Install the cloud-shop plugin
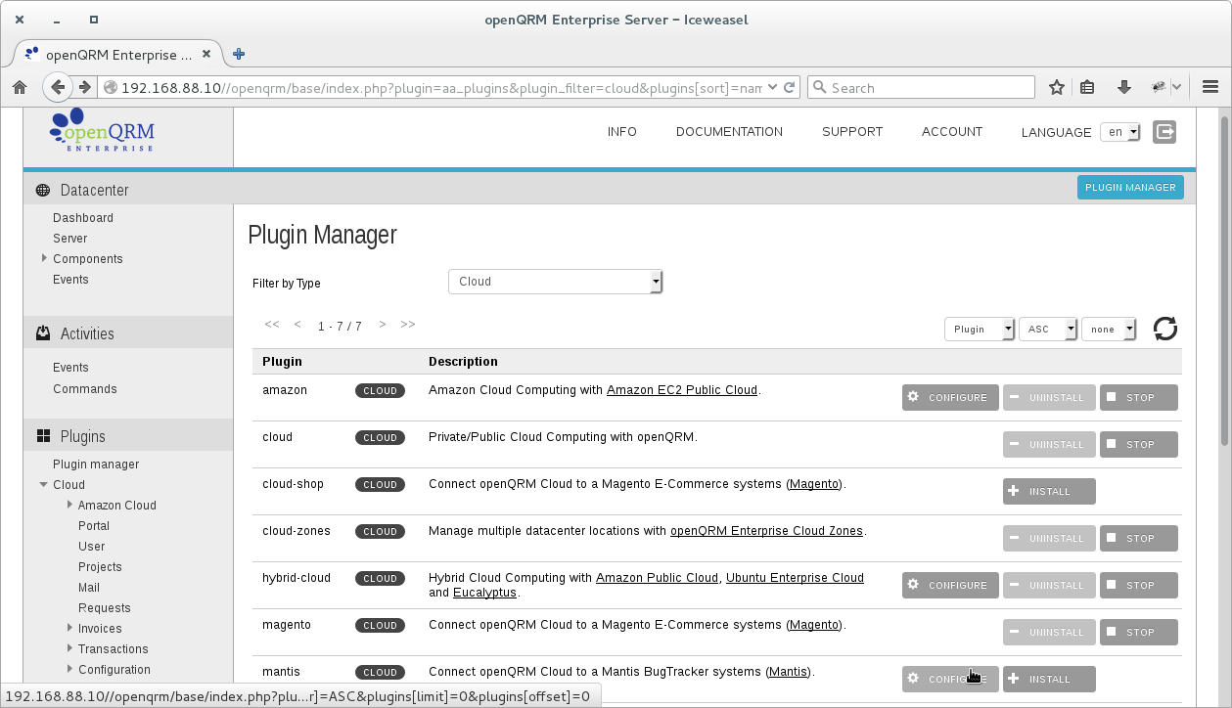 click(x=1049, y=492)
